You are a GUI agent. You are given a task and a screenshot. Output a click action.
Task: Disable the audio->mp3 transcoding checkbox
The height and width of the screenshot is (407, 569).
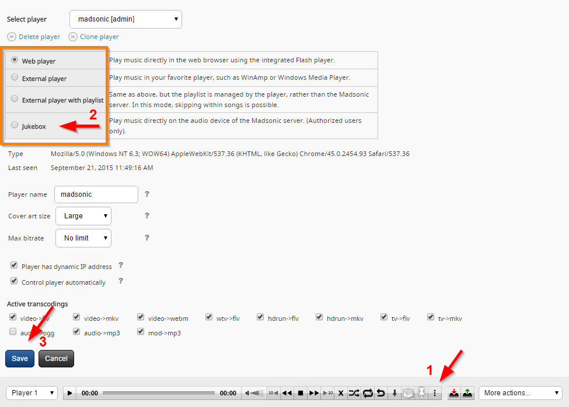(76, 332)
